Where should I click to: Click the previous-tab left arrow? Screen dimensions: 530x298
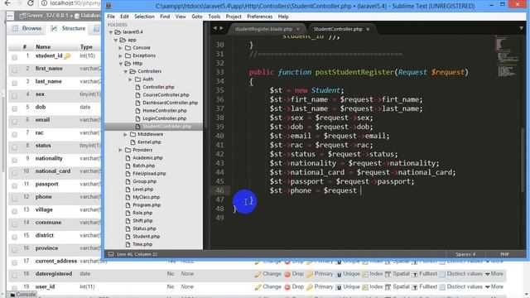click(x=214, y=28)
